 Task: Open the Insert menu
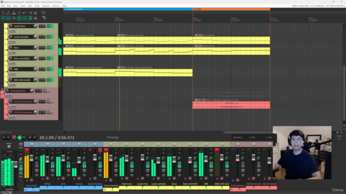click(x=23, y=6)
